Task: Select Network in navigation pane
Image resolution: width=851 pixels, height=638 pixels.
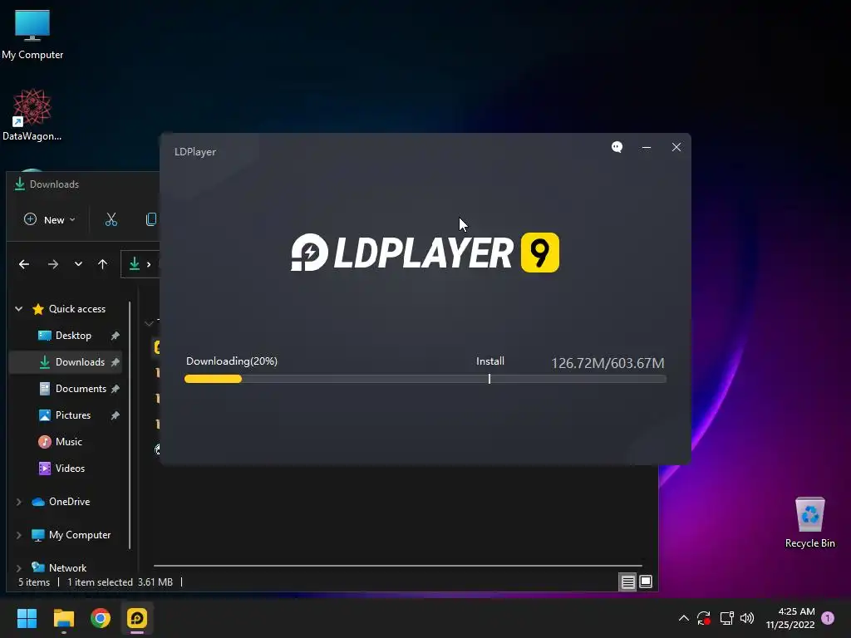Action: 67,567
